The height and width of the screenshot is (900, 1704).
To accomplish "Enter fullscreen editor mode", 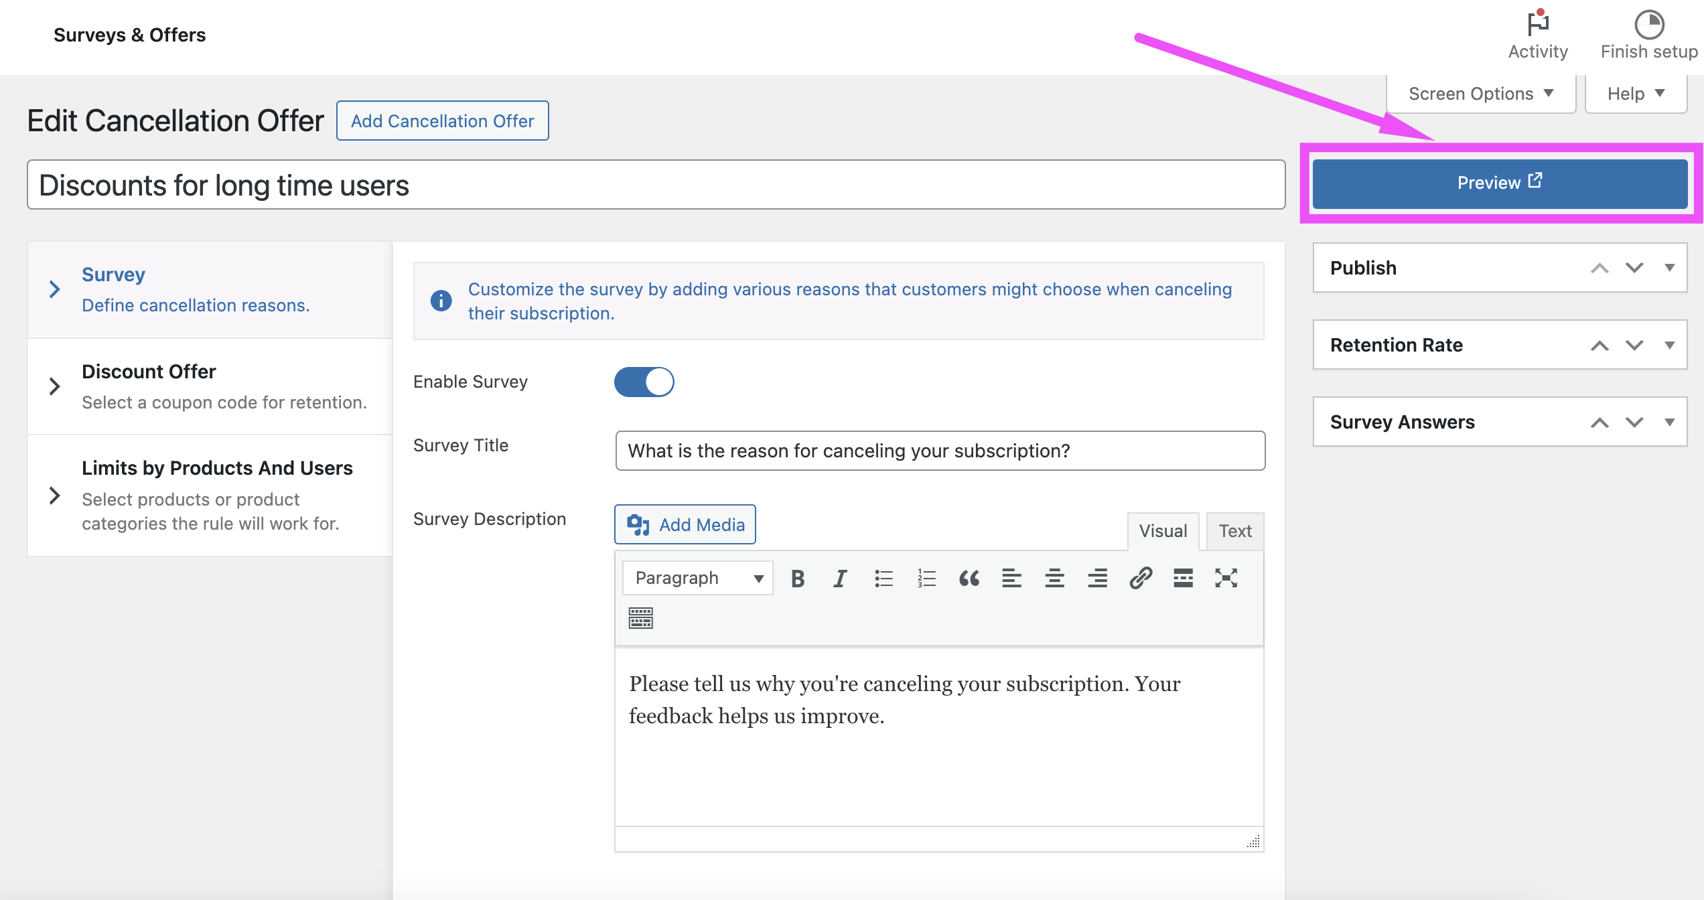I will tap(1226, 578).
